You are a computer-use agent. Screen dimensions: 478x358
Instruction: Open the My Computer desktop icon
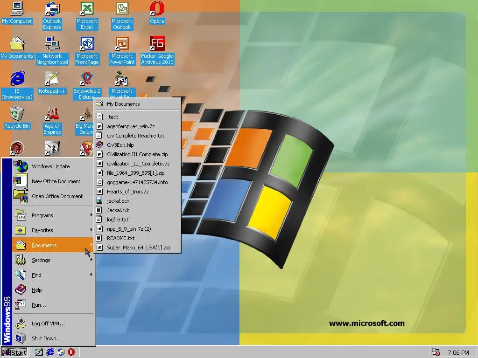(17, 13)
